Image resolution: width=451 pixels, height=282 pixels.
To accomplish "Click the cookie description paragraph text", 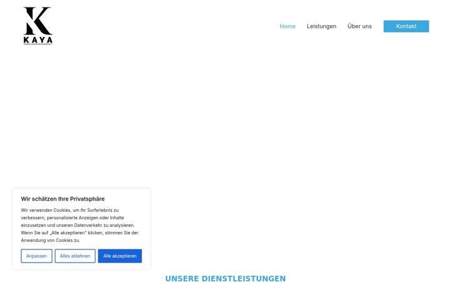I will pos(80,225).
